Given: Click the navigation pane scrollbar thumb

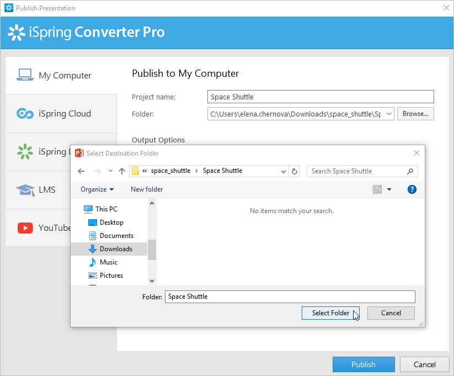Looking at the screenshot, I should point(152,250).
